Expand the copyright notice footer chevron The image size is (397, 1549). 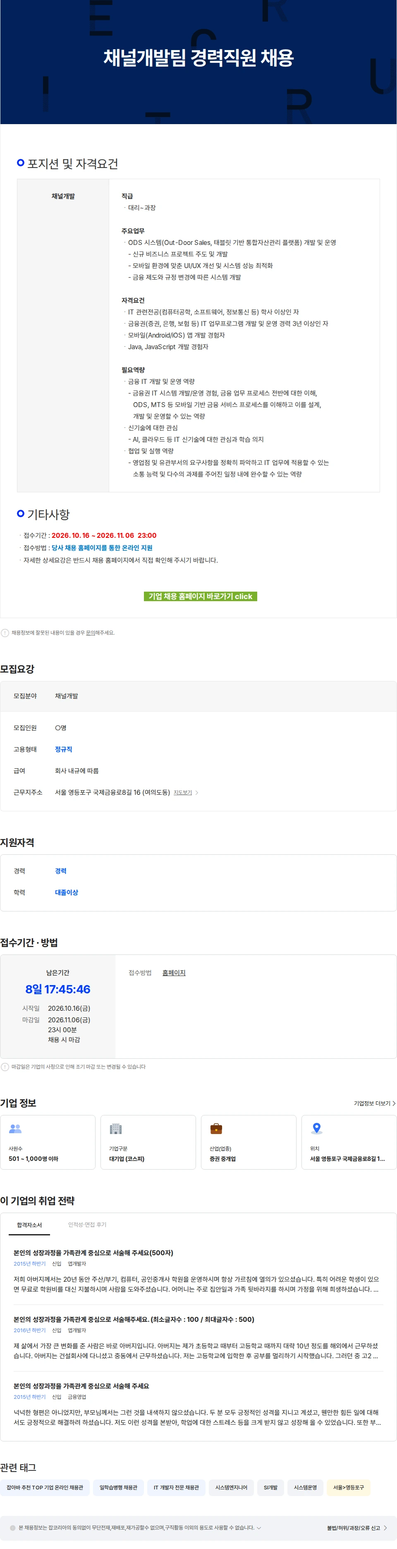click(x=259, y=1527)
